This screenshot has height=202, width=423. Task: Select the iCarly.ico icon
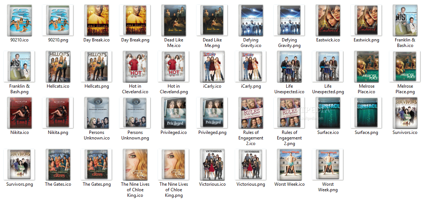coord(212,67)
